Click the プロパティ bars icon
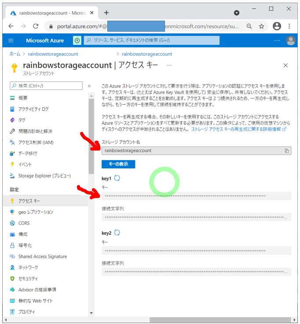The image size is (300, 324). click(x=12, y=312)
